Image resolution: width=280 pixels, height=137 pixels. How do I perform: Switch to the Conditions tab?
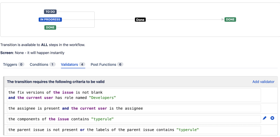(43, 65)
